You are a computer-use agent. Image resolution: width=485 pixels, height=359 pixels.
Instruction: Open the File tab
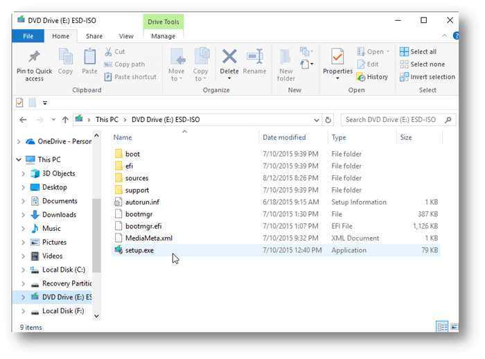[28, 36]
